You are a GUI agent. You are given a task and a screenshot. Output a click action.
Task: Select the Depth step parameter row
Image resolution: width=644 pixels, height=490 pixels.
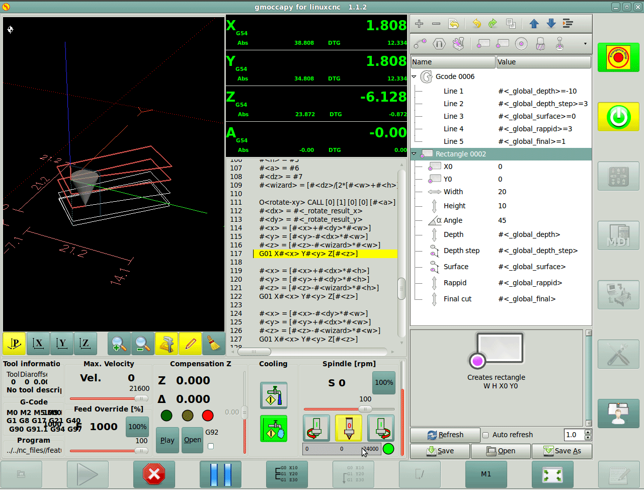pos(461,251)
